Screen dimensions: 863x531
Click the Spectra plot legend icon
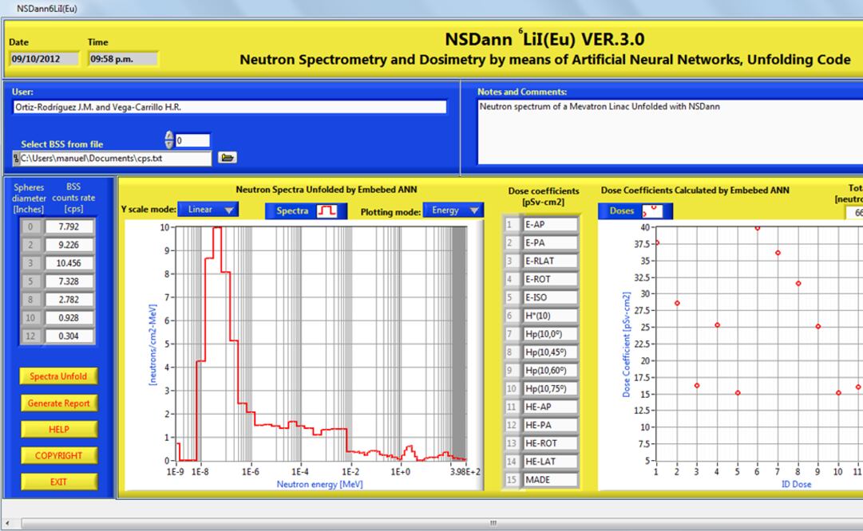(x=327, y=210)
